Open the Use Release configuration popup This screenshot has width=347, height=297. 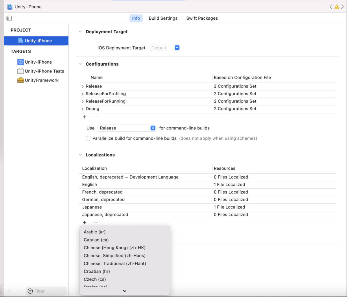tap(127, 128)
